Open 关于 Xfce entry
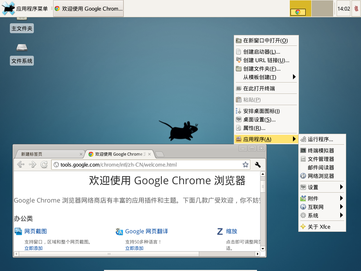Image resolution: width=361 pixels, height=271 pixels. point(322,227)
